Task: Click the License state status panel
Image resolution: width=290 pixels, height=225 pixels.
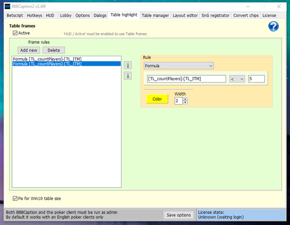Action: [242, 215]
